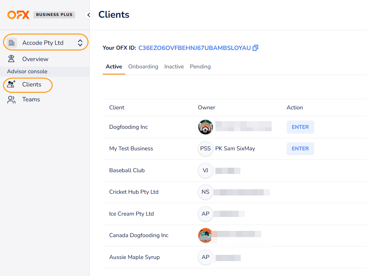This screenshot has height=276, width=367.
Task: Select the My Test Business client name
Action: click(x=131, y=149)
